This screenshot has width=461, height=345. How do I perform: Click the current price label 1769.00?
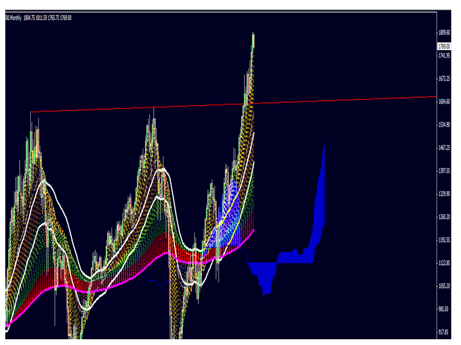pyautogui.click(x=444, y=46)
